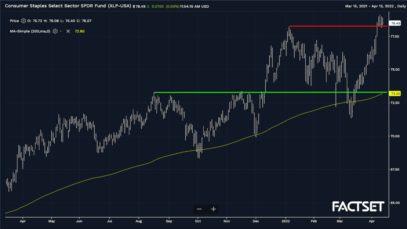
Task: Expand the MA-Simple indicator chevron
Action: point(61,31)
